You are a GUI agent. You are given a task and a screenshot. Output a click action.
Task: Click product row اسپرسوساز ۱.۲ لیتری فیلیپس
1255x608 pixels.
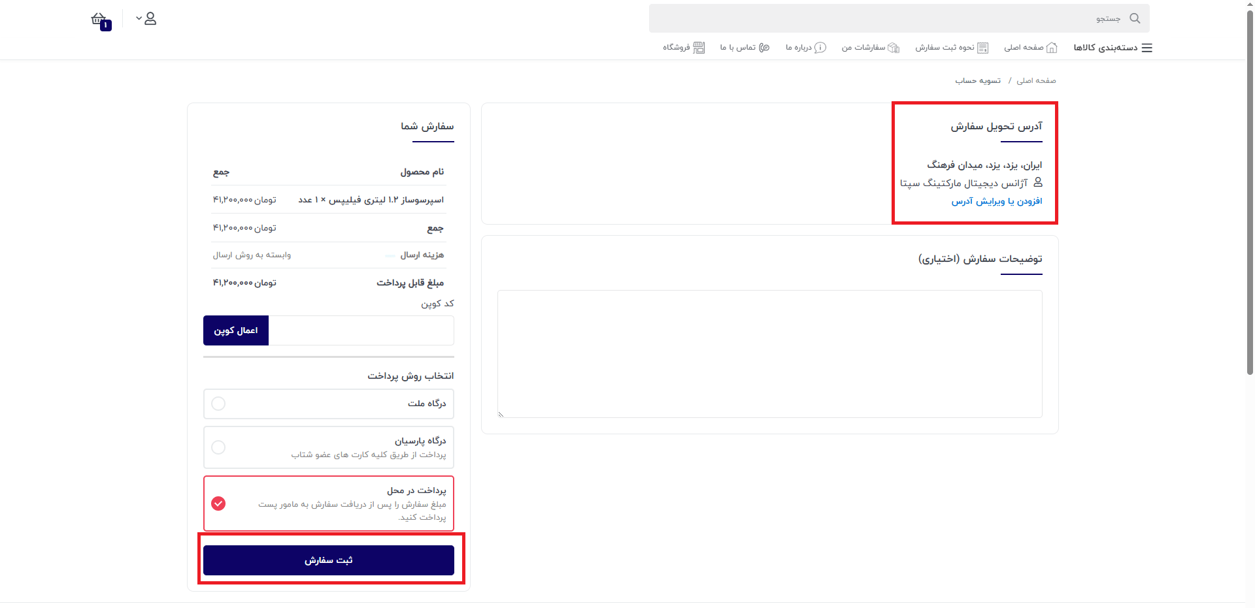[329, 199]
